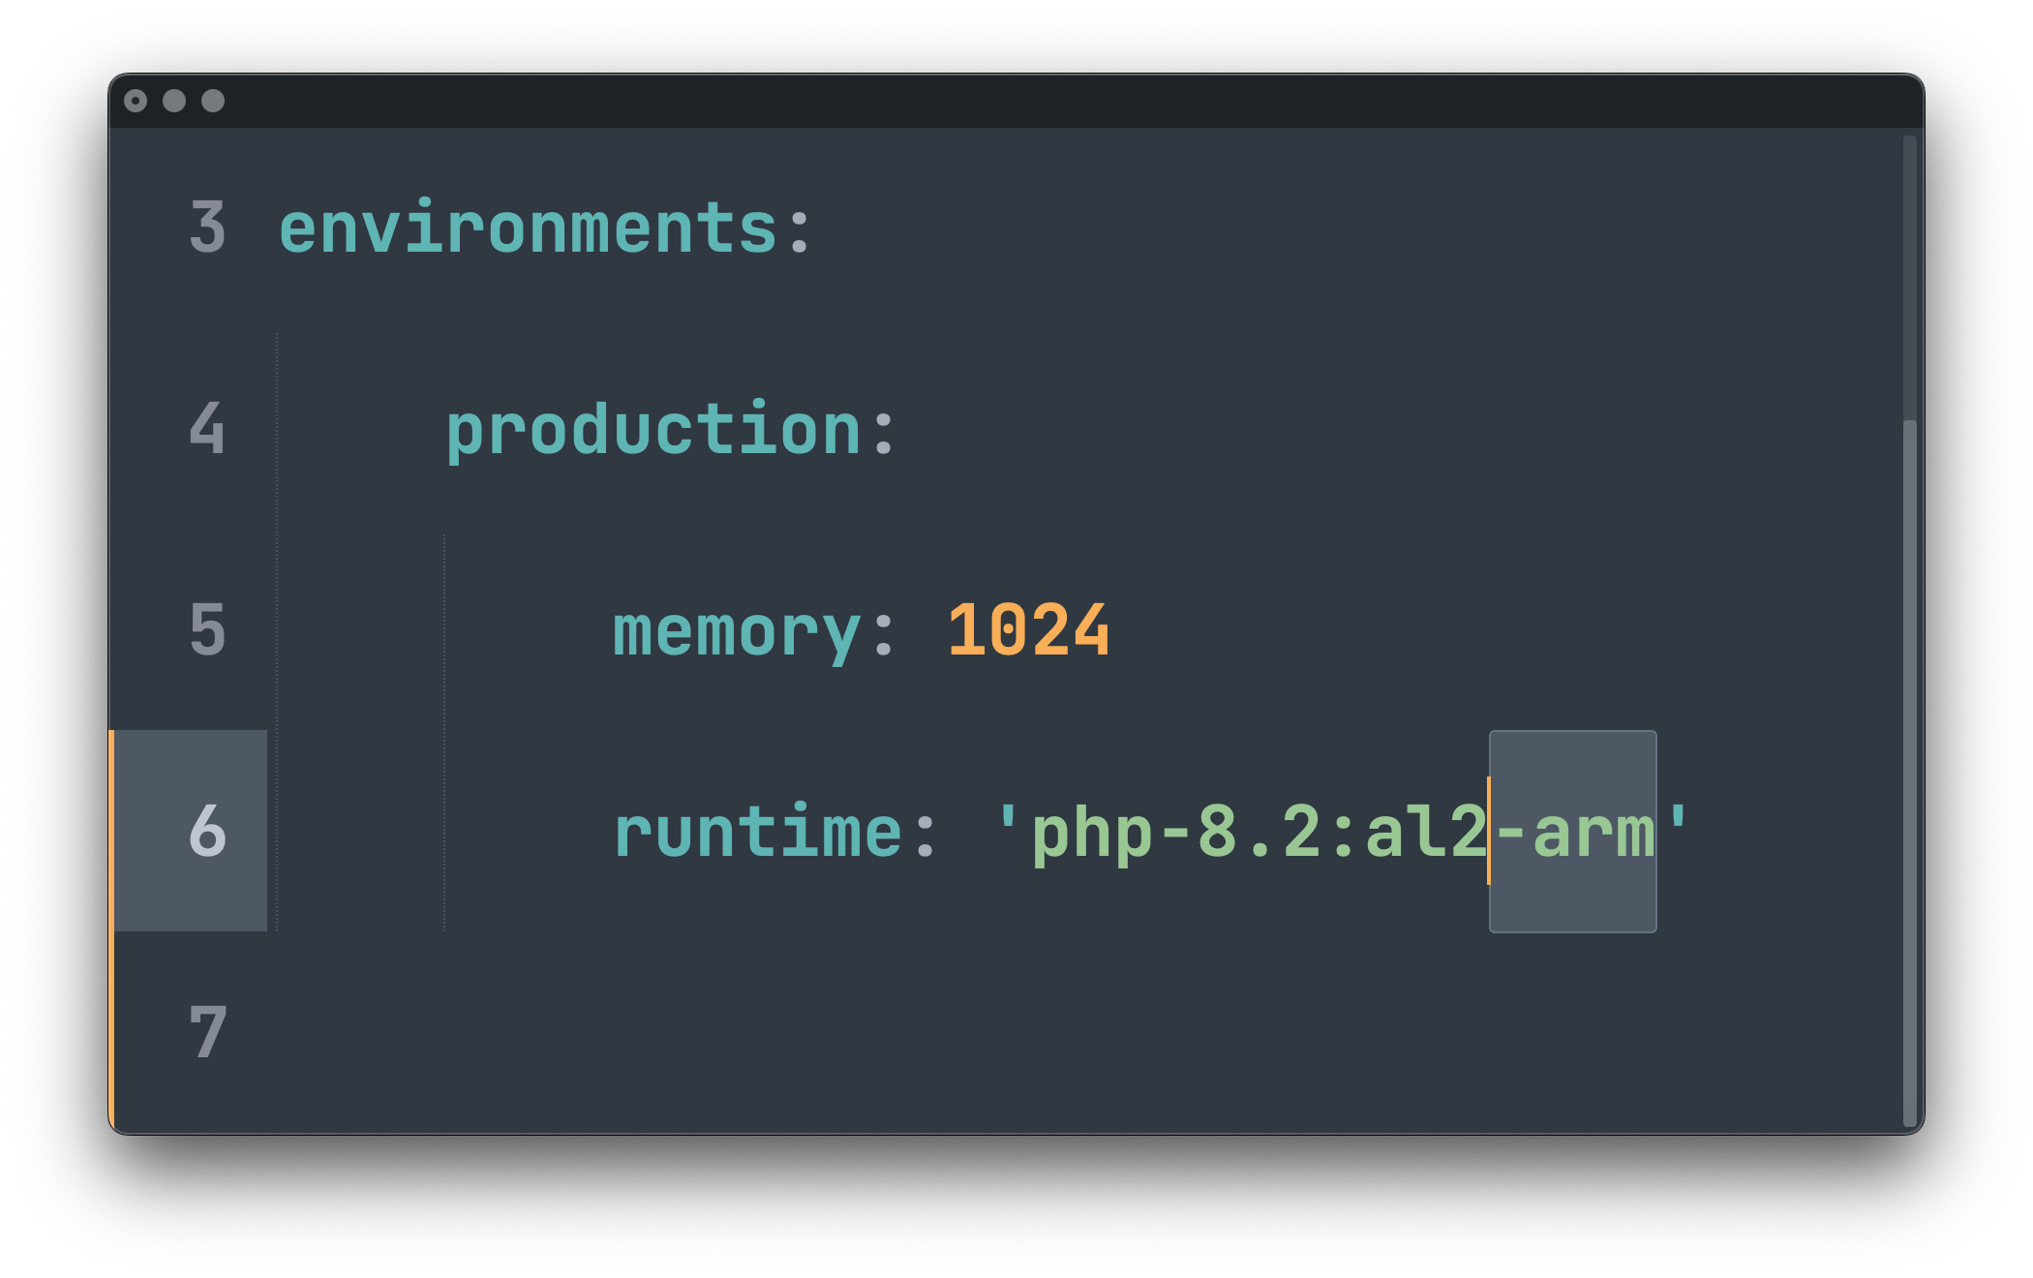Image resolution: width=2033 pixels, height=1278 pixels.
Task: Place cursor on the 'runtime' key
Action: [758, 833]
